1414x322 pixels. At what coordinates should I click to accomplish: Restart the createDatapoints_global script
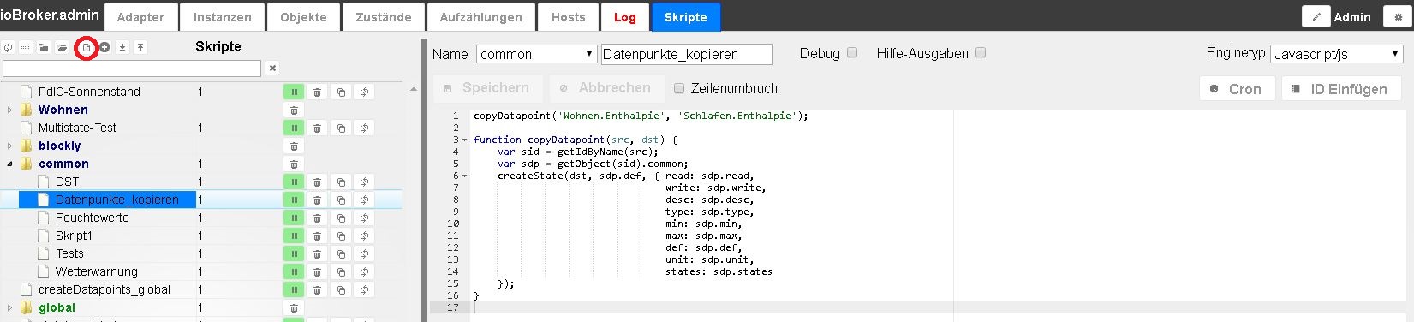365,289
